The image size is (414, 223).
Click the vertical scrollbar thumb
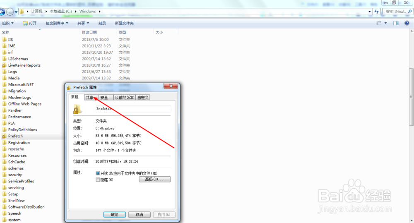411,97
